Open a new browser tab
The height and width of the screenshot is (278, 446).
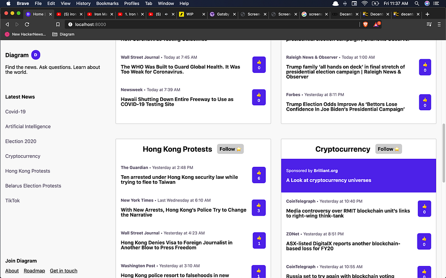(x=427, y=14)
